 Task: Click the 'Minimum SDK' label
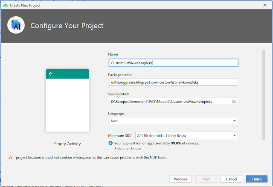pyautogui.click(x=120, y=136)
